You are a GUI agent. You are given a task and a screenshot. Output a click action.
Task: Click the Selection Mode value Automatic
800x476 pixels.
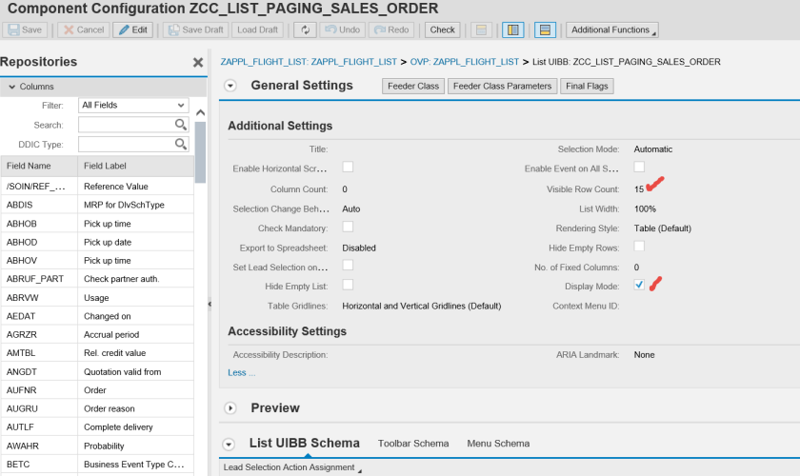click(653, 149)
